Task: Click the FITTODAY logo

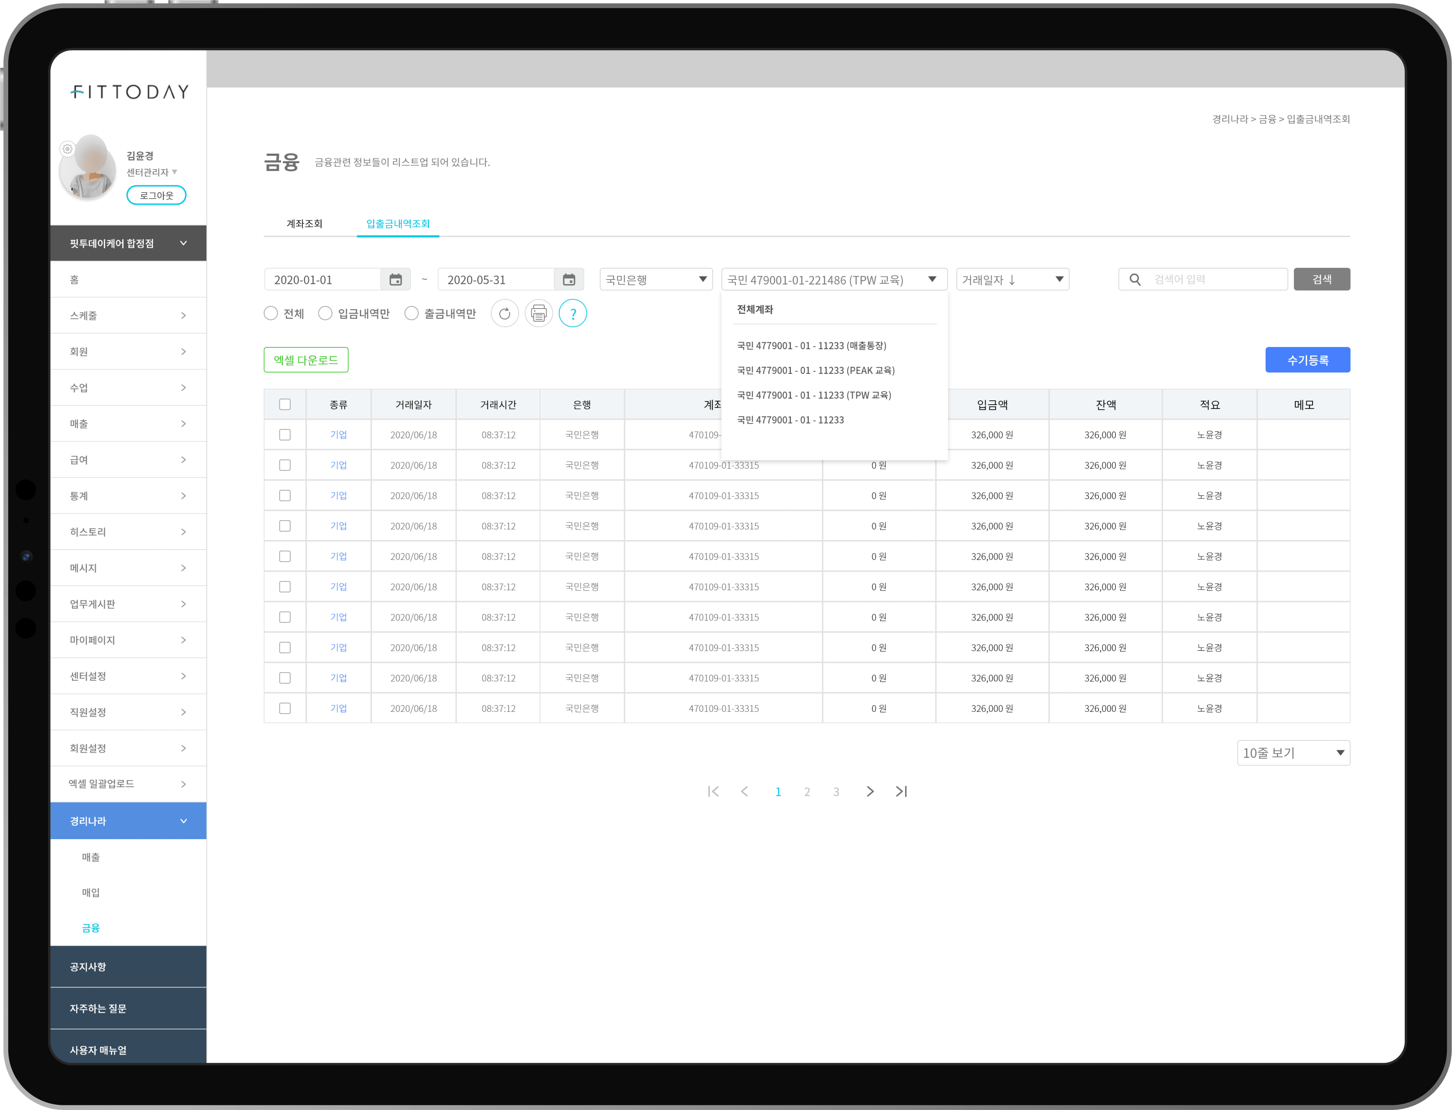Action: pyautogui.click(x=129, y=92)
